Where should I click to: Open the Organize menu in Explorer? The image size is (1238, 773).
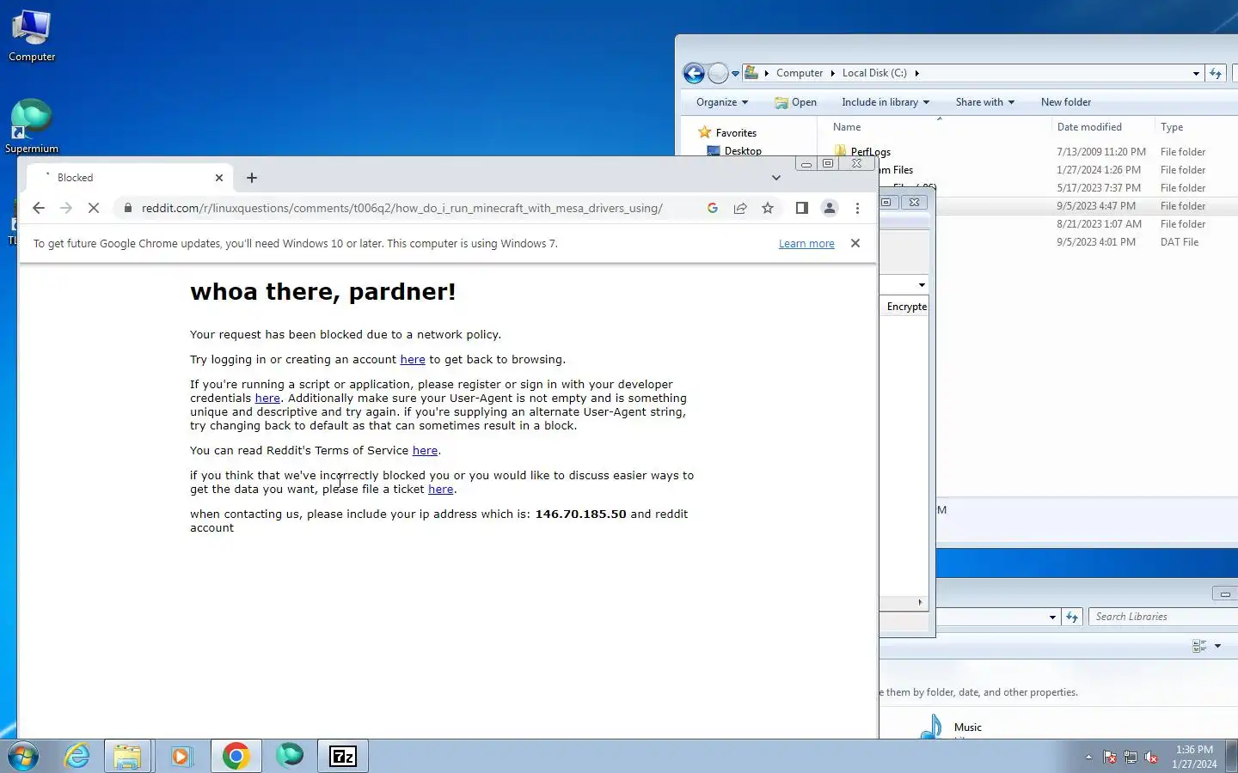tap(722, 102)
